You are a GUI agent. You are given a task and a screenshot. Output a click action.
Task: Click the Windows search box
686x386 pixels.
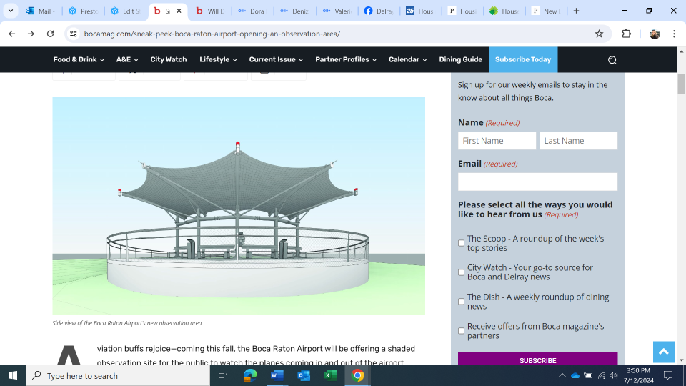pyautogui.click(x=118, y=375)
